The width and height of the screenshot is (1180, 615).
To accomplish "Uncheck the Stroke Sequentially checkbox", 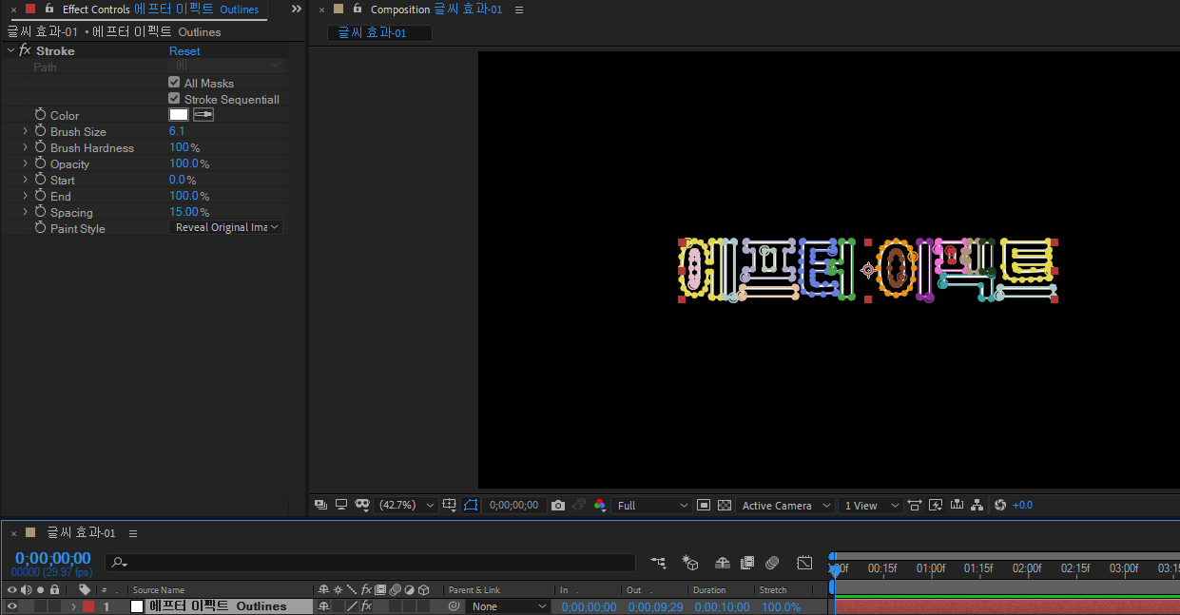I will point(174,99).
